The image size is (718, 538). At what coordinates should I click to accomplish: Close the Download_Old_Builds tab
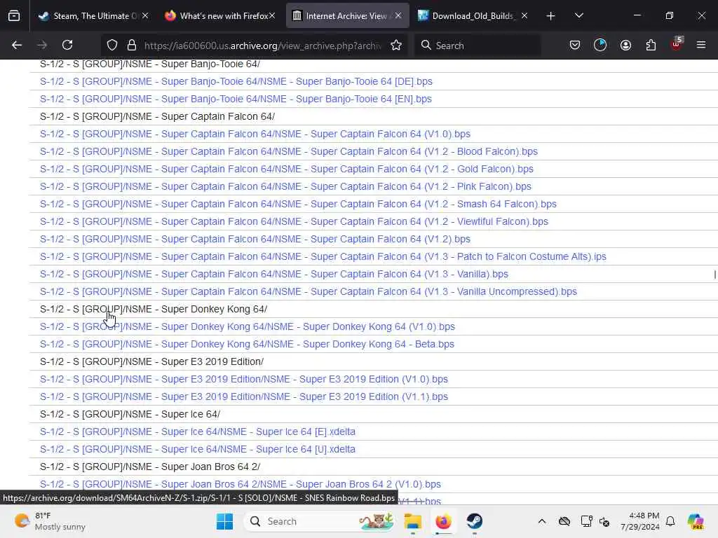[524, 16]
